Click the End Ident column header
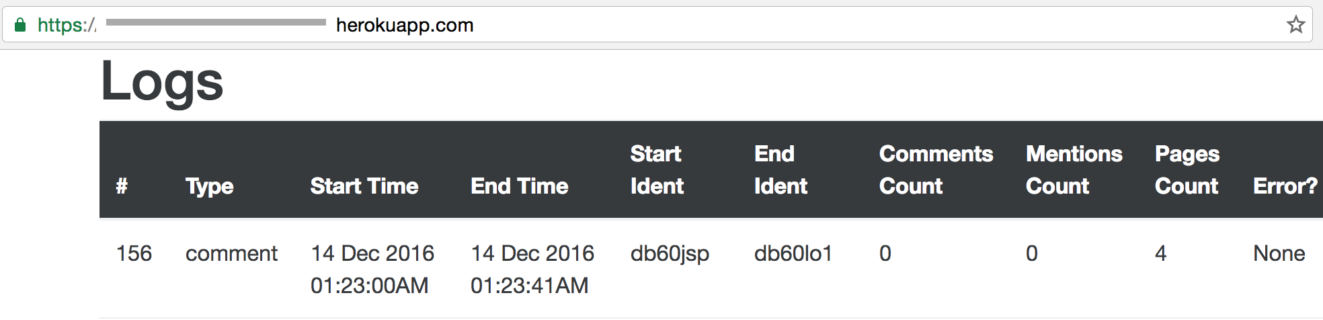This screenshot has height=320, width=1323. [780, 170]
